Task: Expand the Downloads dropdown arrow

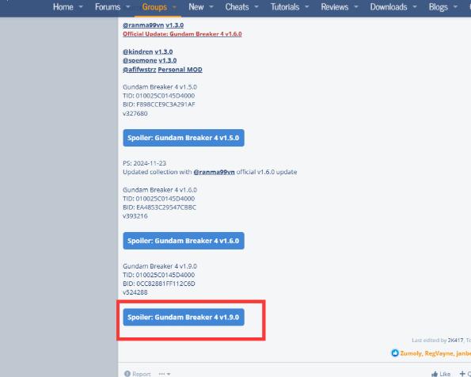Action: [415, 7]
